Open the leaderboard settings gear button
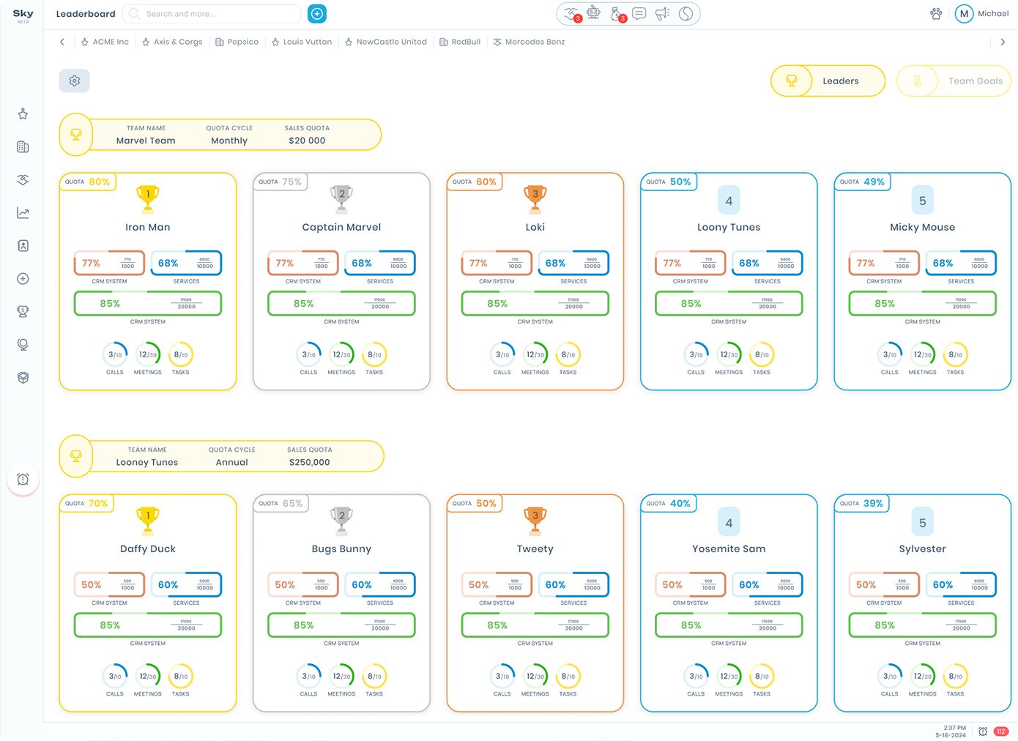Viewport: 1018px width, 741px height. point(75,81)
